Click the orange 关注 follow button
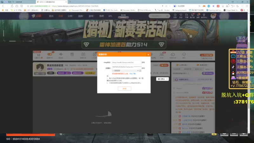Viewport: 254px width, 143px height. click(x=164, y=65)
